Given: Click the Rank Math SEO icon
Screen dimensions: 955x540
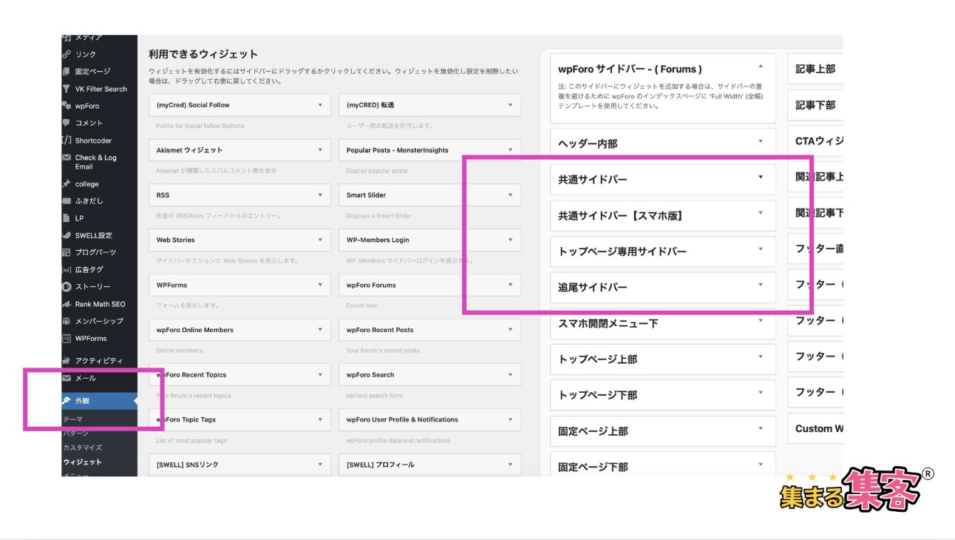Looking at the screenshot, I should pos(67,304).
